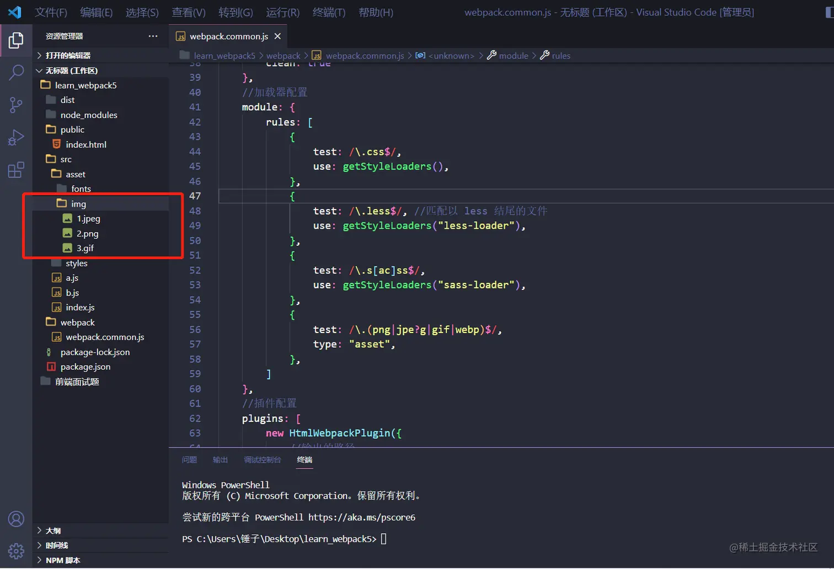The image size is (834, 569).
Task: Open the explorer more actions ellipsis
Action: coord(153,36)
